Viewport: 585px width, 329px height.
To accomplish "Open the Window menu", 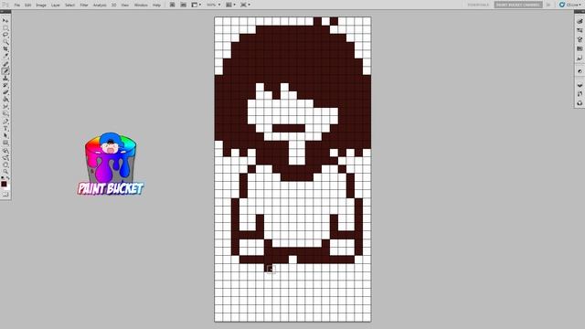I will point(141,5).
